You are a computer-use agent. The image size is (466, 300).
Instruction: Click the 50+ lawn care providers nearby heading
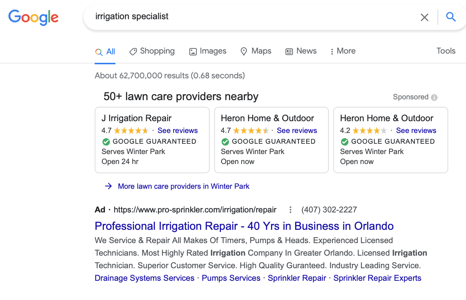pyautogui.click(x=181, y=97)
